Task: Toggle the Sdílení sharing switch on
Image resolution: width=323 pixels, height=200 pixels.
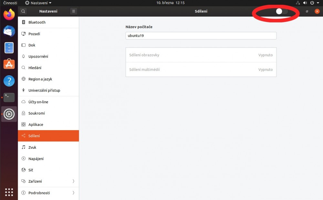Action: pyautogui.click(x=282, y=12)
